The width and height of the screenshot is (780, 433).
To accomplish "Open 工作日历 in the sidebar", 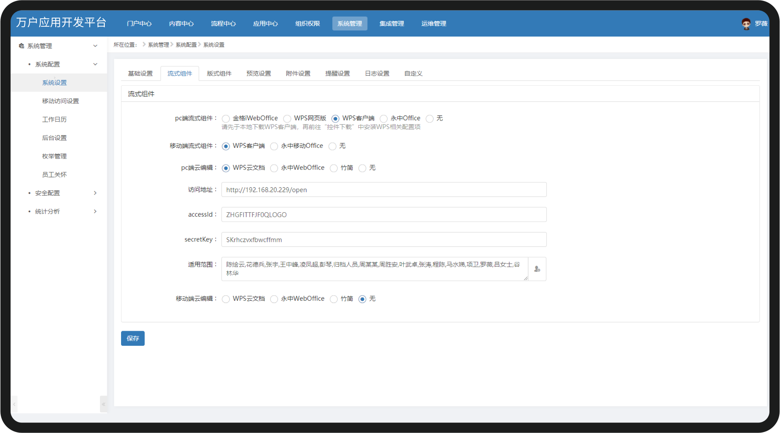I will tap(54, 119).
